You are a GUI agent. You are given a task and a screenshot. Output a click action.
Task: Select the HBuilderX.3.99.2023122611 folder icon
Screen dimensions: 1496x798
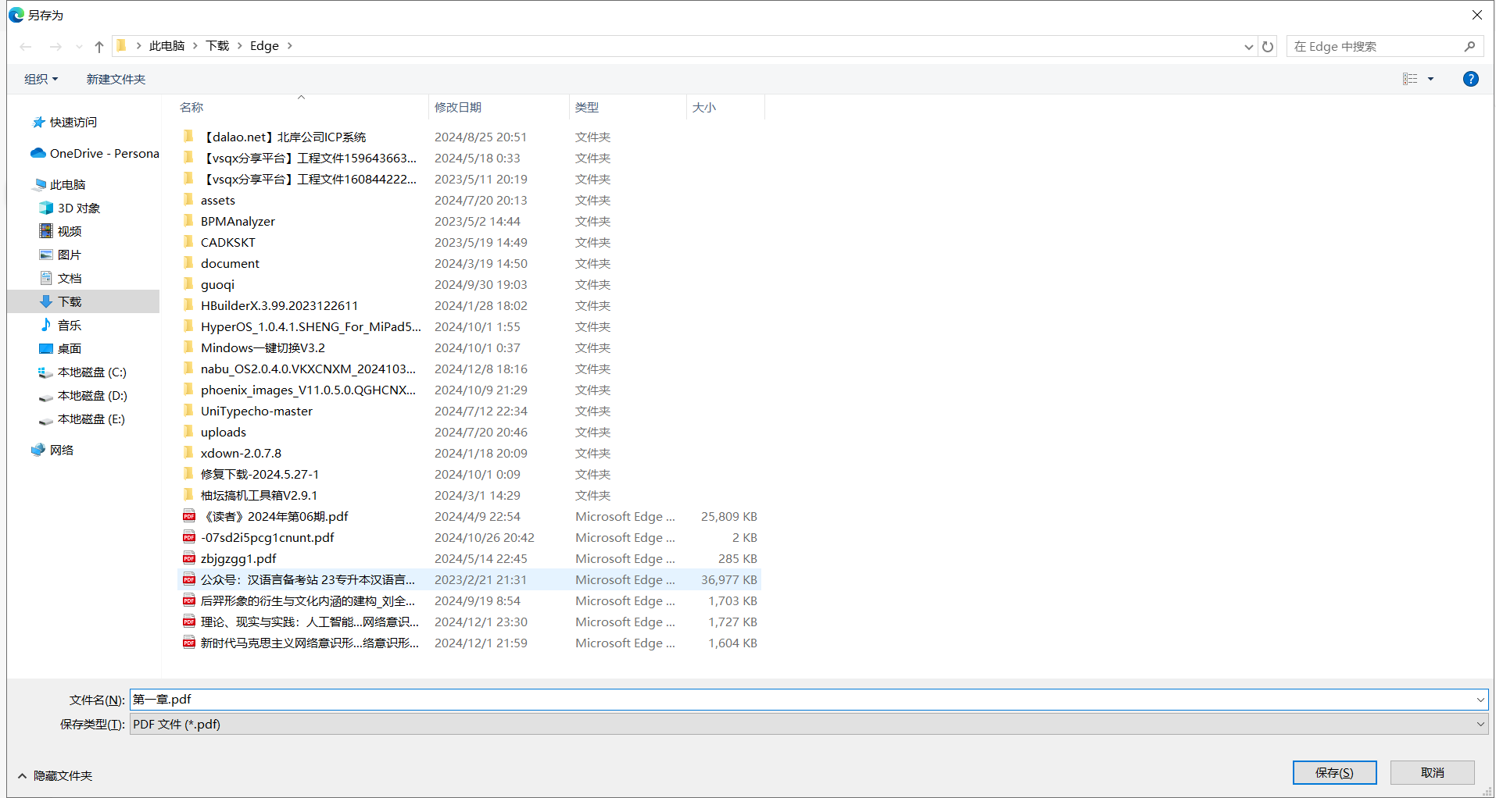pos(188,305)
